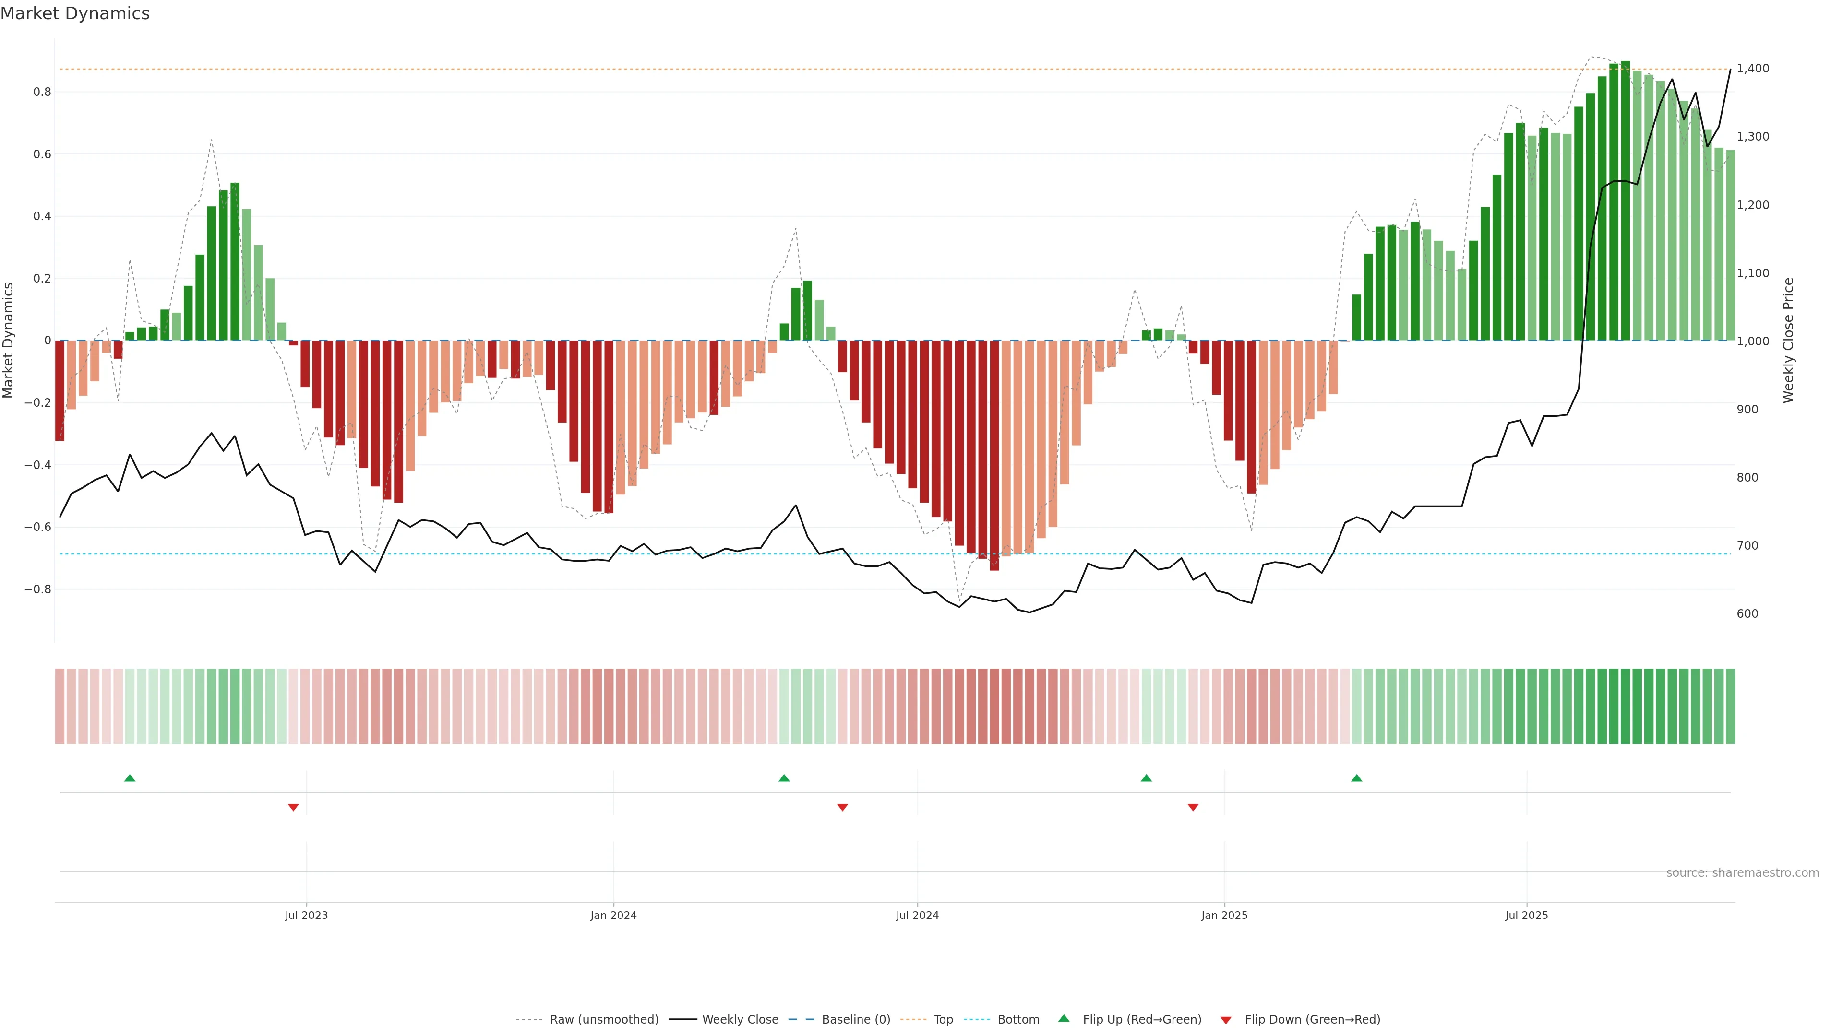Click the red flip-down marker before Jul 2024

pos(842,807)
